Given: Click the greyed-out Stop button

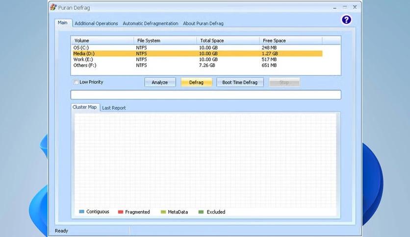Looking at the screenshot, I should [284, 82].
